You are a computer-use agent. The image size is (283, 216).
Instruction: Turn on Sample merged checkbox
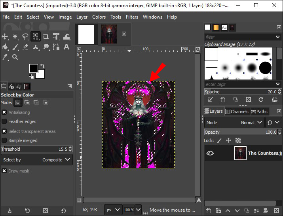tap(4, 140)
